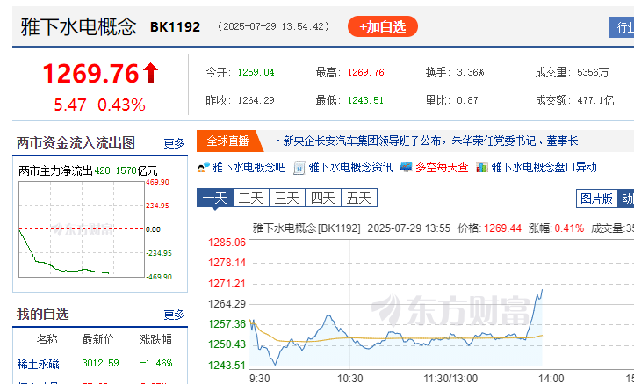
Task: Click the 1285.06 axis label
Action: point(227,243)
